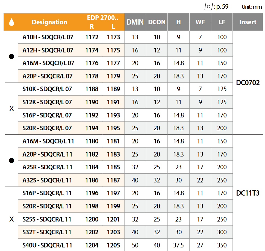Select the DC0702 insert cell
This screenshot has height=251, width=265.
[248, 83]
